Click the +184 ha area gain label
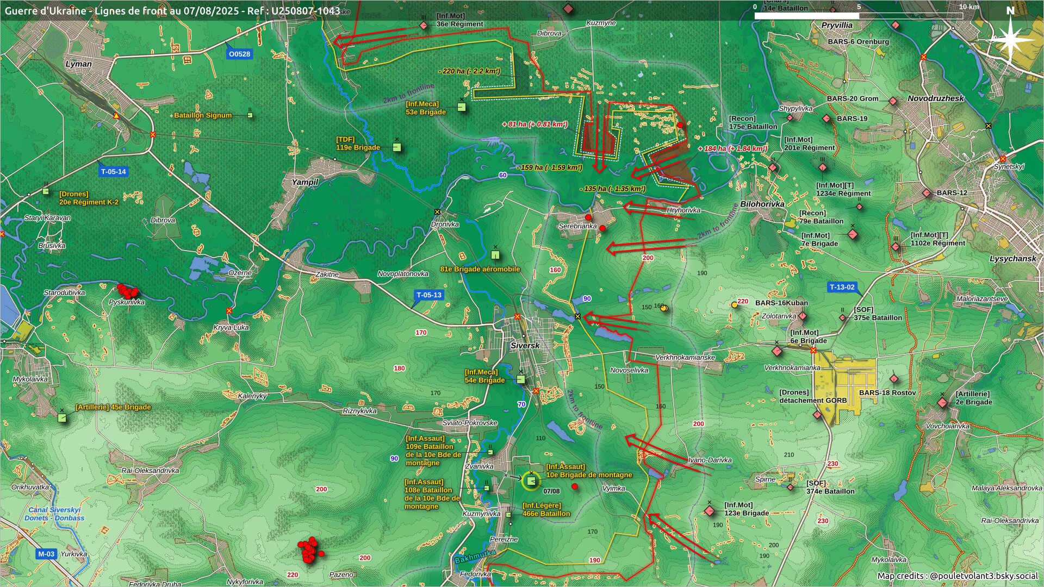Viewport: 1044px width, 587px height. pyautogui.click(x=732, y=148)
